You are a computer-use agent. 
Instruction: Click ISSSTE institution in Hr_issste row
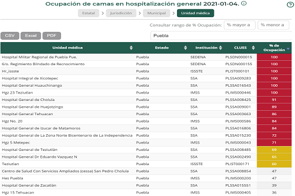[196, 71]
